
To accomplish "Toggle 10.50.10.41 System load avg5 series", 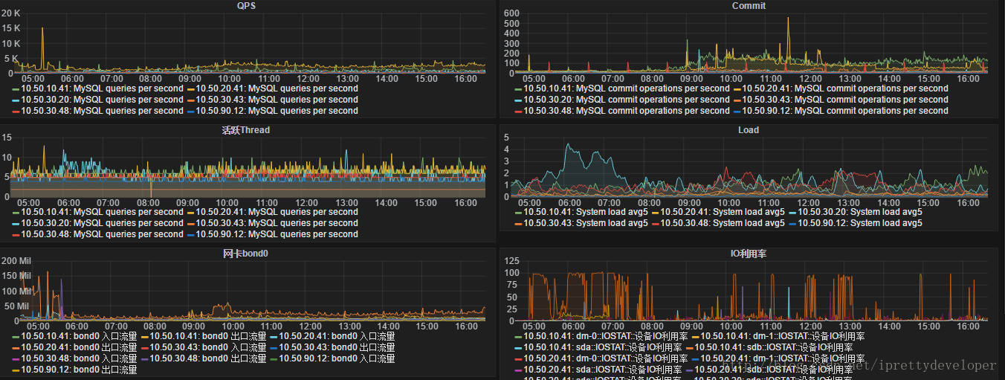I will coord(581,211).
